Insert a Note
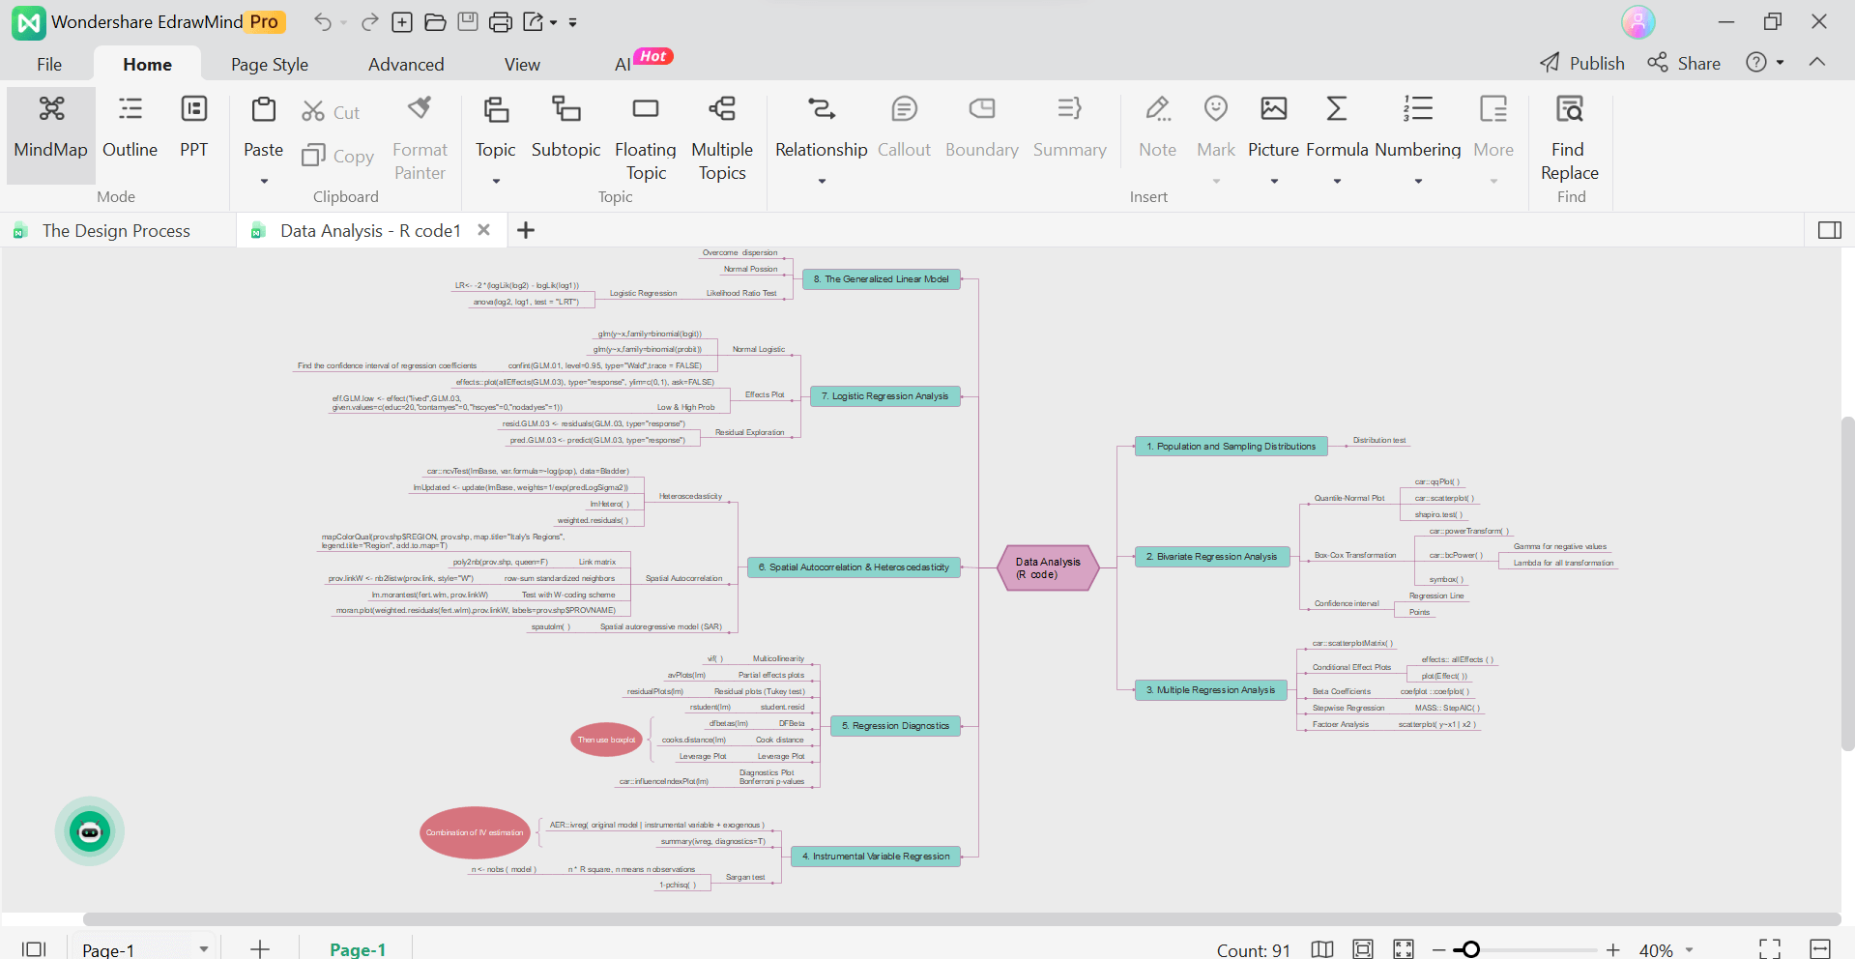 click(1157, 126)
